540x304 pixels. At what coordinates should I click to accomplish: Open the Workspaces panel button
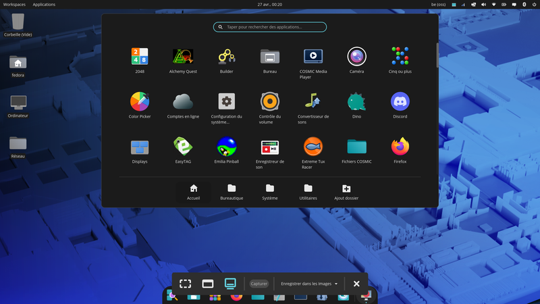(x=14, y=5)
